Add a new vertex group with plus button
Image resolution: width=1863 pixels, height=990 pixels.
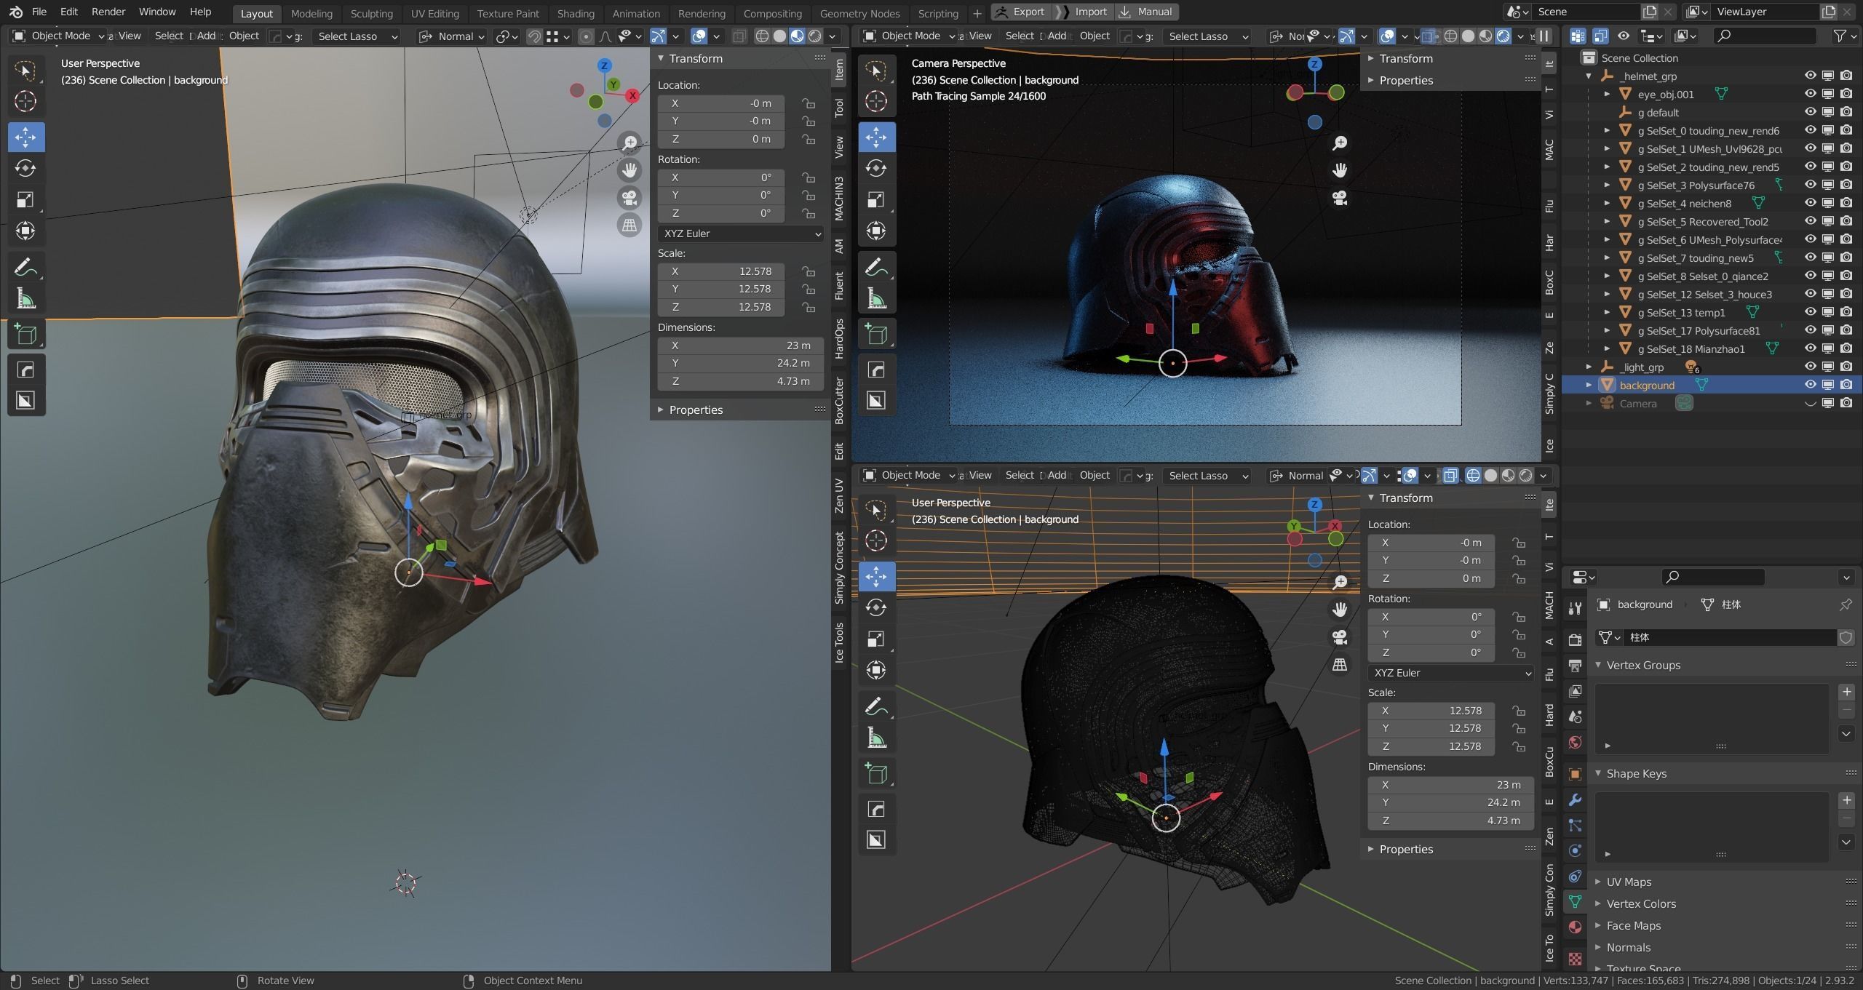pyautogui.click(x=1846, y=691)
